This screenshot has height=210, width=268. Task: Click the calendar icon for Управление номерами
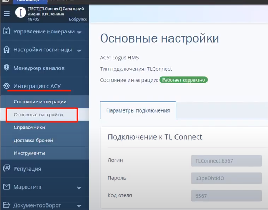(x=6, y=31)
